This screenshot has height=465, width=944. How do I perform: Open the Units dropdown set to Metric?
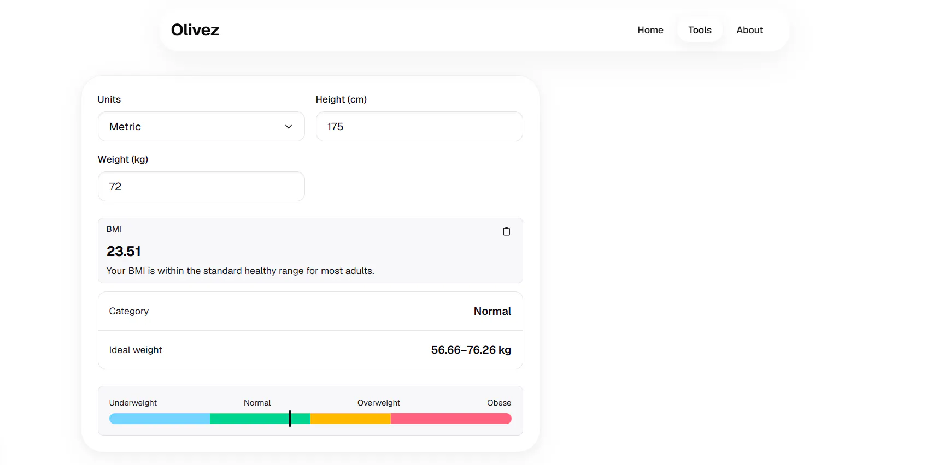[x=201, y=127]
